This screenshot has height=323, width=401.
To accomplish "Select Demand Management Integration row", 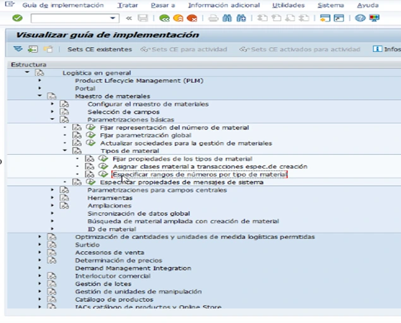I will 133,268.
